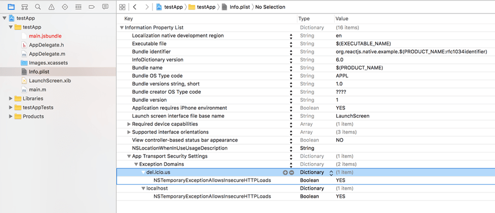495x213 pixels.
Task: Click the related items grid icon
Action: [123, 7]
